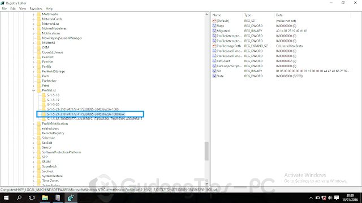This screenshot has height=203, width=362.
Task: Click the tree pane scrollbar thumb
Action: pos(206,151)
